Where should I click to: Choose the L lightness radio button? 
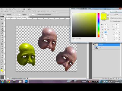pos(113,25)
